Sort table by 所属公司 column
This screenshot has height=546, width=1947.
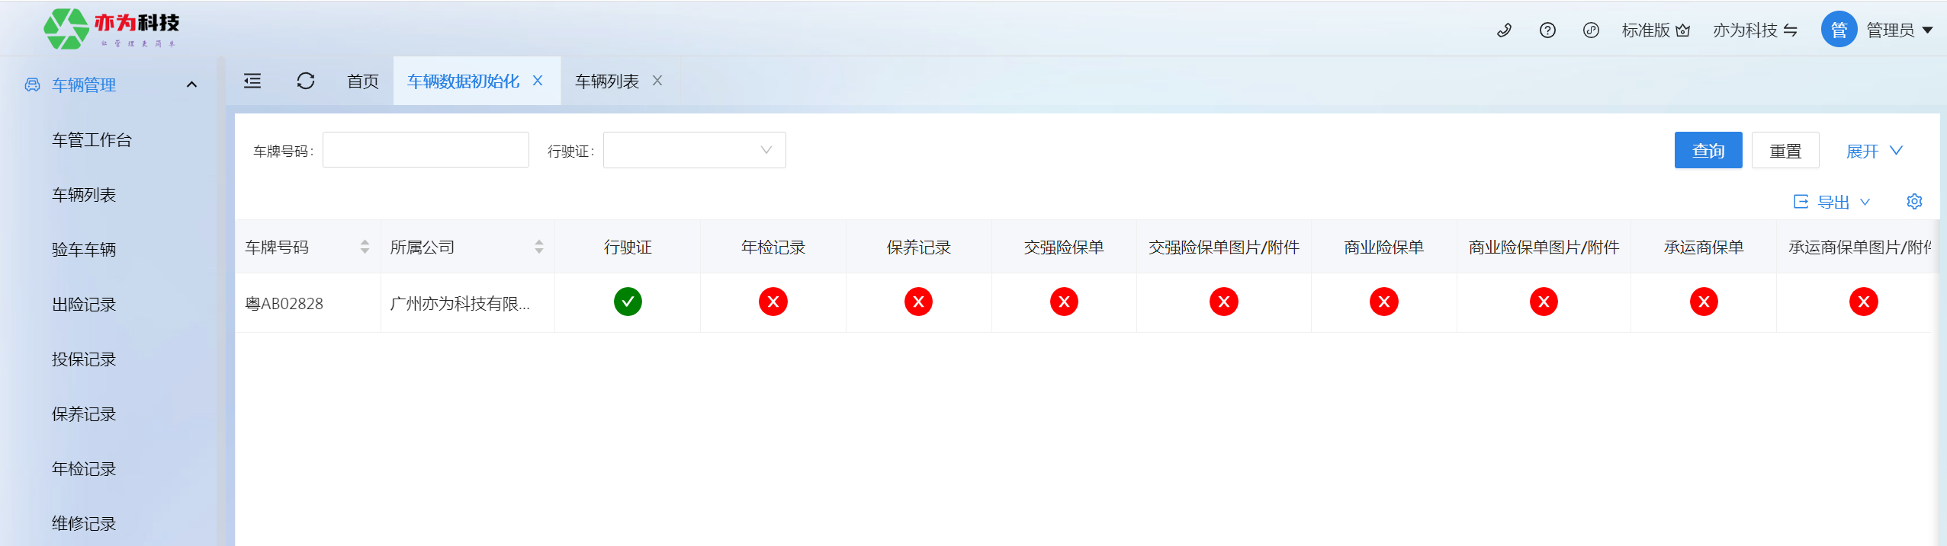coord(538,247)
